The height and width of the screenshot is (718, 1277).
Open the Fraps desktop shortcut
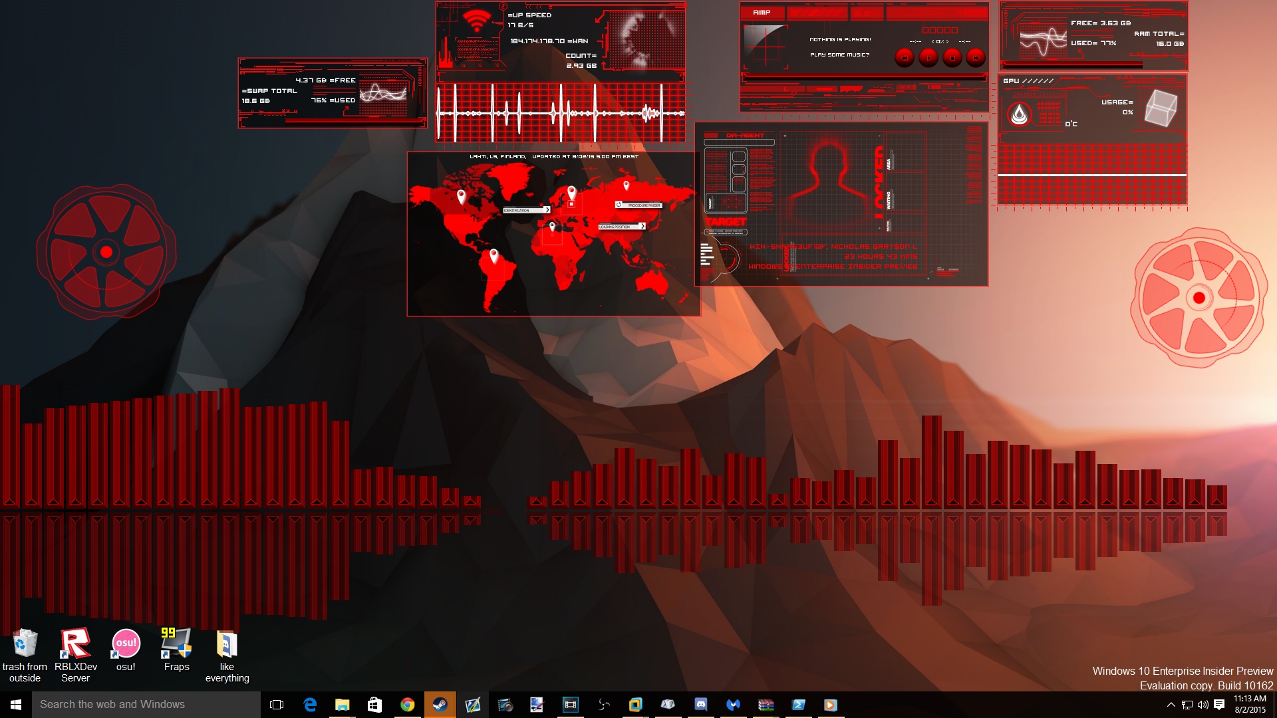[176, 650]
